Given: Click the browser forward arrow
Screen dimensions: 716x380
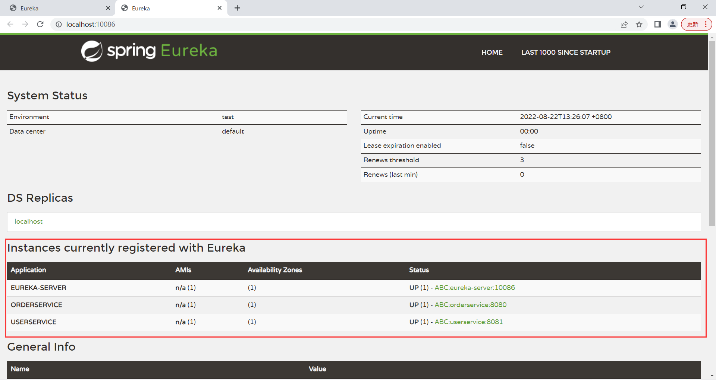Looking at the screenshot, I should pyautogui.click(x=25, y=24).
